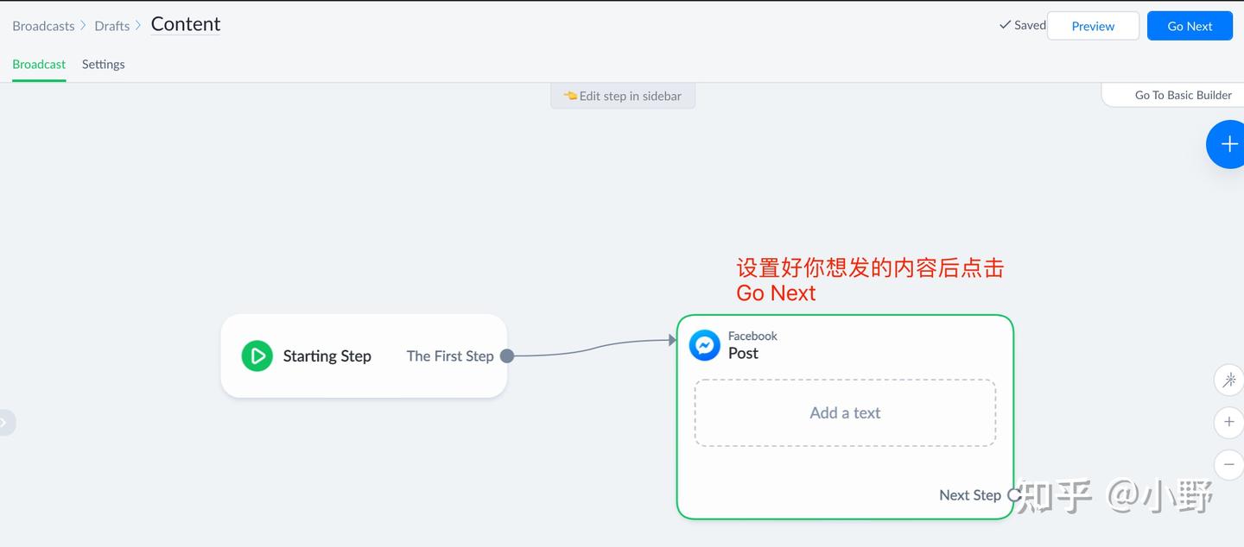
Task: Click the magic wand arrange icon on right
Action: click(x=1229, y=380)
